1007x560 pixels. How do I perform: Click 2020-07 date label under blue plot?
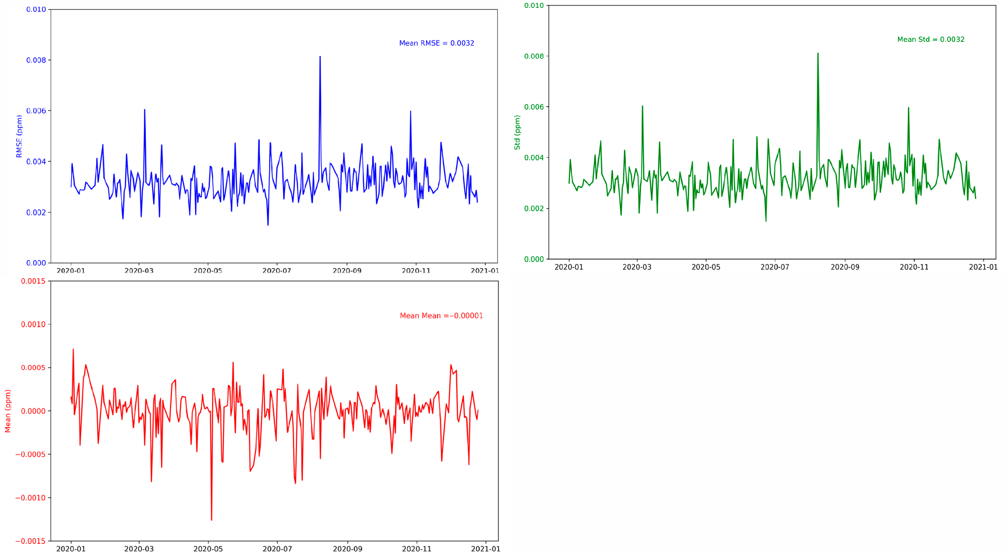click(276, 271)
